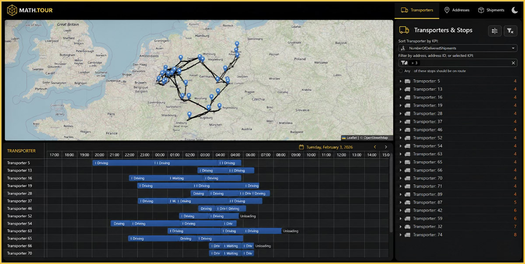Select the Transporter 5 row label in the timeline
Image resolution: width=525 pixels, height=264 pixels.
[x=19, y=163]
